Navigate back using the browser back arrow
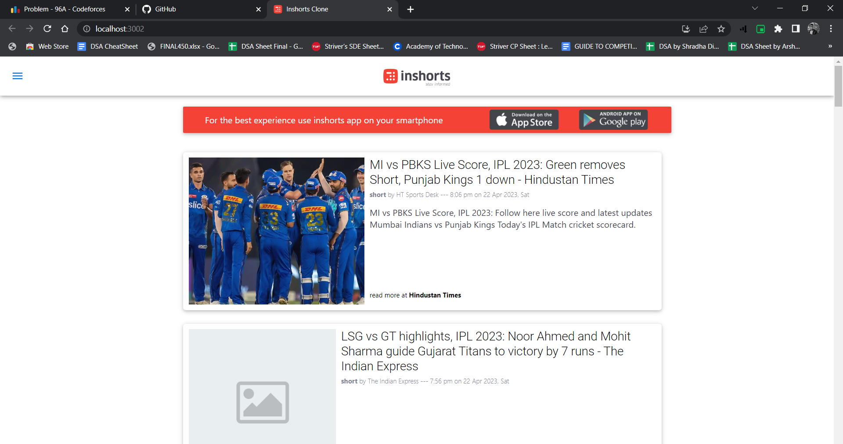The image size is (843, 444). point(11,29)
